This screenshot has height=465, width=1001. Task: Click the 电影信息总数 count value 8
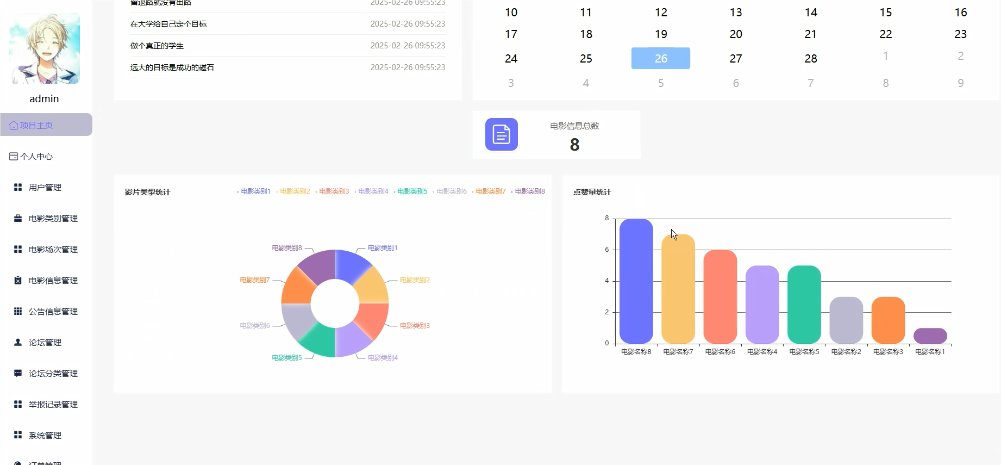tap(574, 145)
